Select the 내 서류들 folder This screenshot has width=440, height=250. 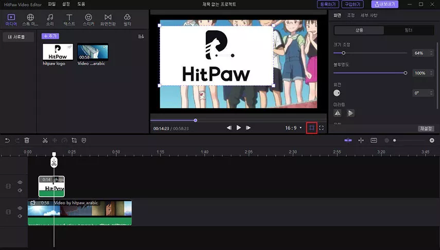[x=19, y=37]
